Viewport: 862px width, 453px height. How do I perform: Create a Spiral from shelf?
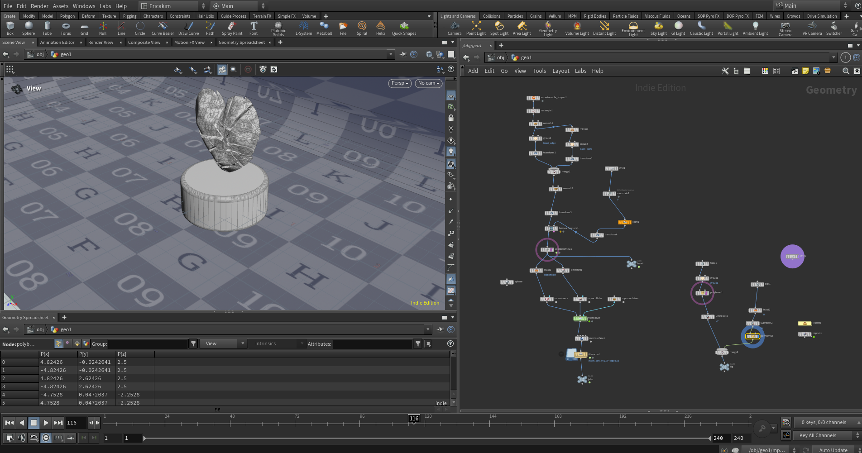tap(362, 29)
